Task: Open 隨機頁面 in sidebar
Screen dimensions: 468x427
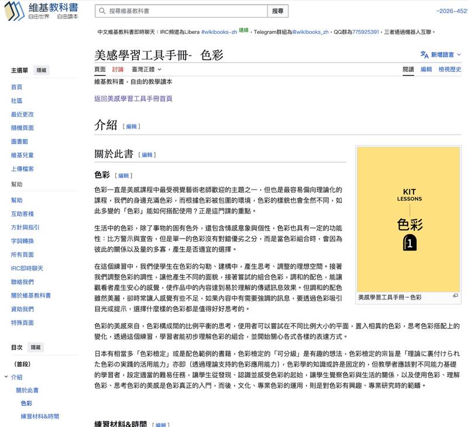Action: tap(22, 128)
